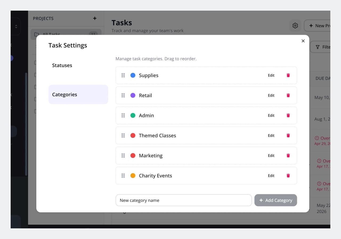The image size is (341, 239).
Task: Click the Task Settings dialog title
Action: tap(68, 45)
